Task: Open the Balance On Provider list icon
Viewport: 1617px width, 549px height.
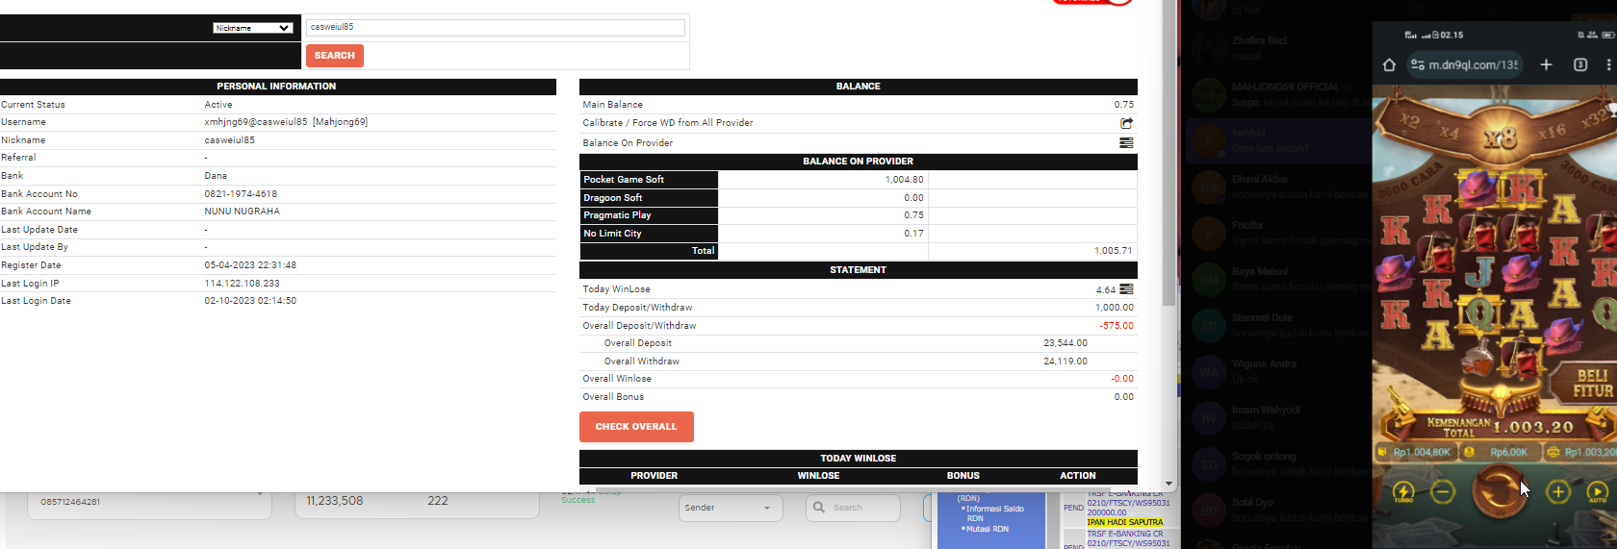Action: coord(1126,143)
